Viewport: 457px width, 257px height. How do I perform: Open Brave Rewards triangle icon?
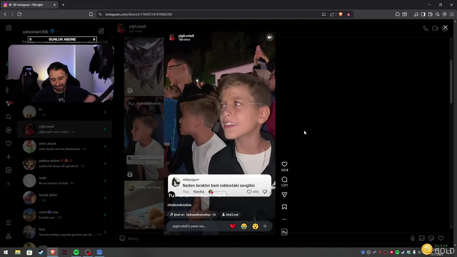348,14
